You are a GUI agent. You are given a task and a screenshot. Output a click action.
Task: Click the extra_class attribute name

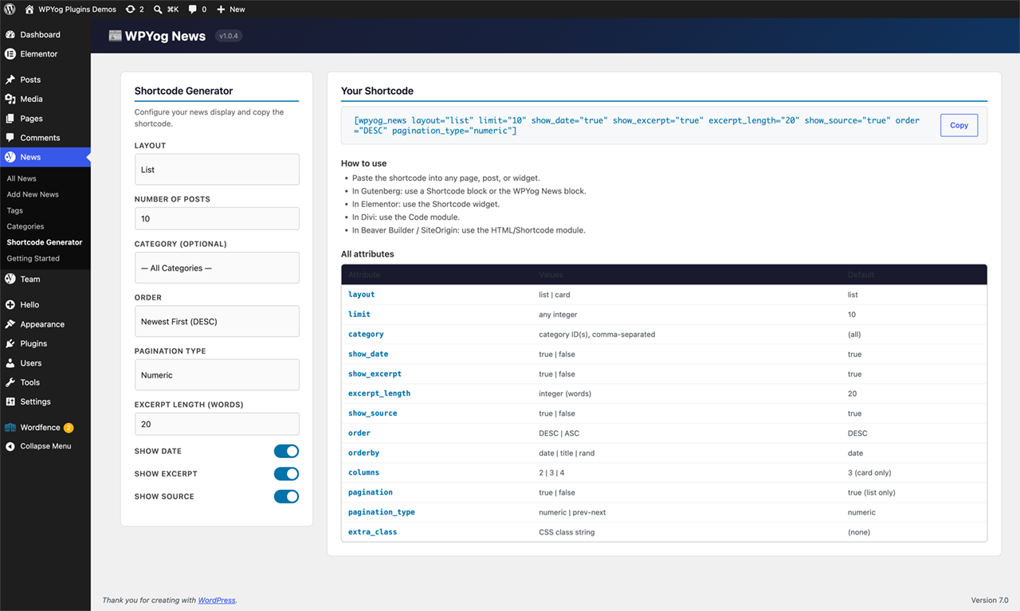(372, 532)
